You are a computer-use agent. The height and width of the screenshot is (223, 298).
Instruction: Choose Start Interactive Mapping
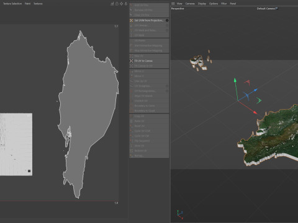149,46
